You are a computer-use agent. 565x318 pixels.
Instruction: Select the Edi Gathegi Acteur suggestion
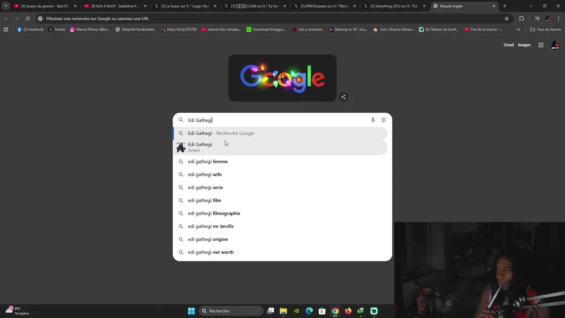[280, 147]
